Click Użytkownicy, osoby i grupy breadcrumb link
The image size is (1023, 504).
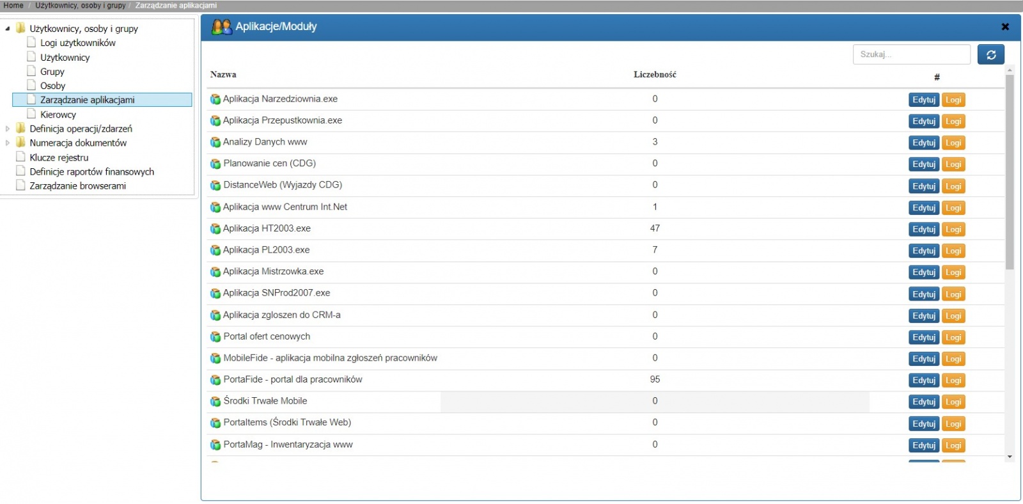81,5
